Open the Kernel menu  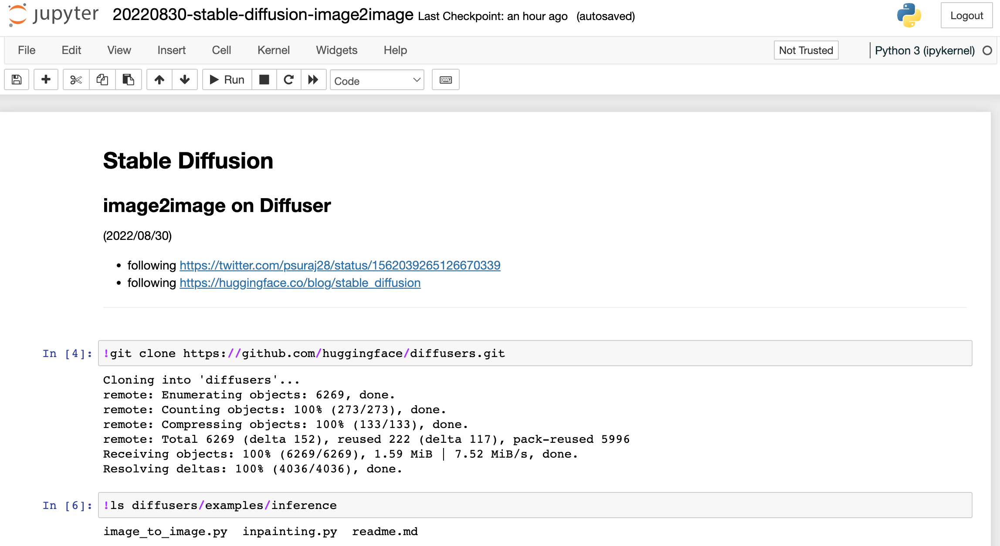(x=273, y=51)
